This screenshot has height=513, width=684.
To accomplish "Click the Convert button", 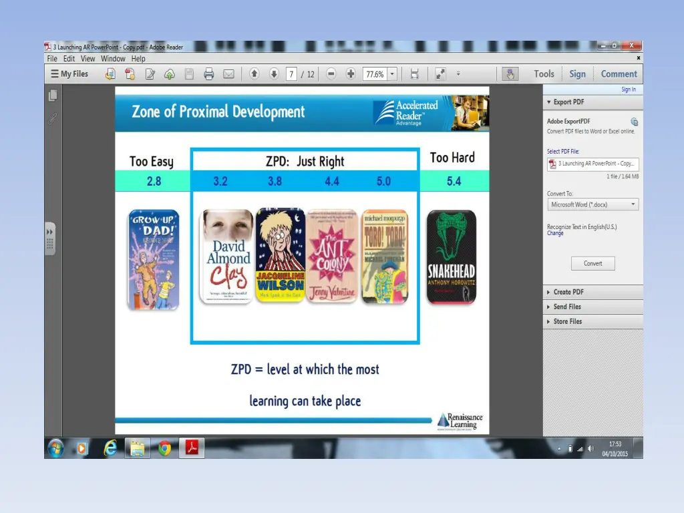I will [593, 263].
